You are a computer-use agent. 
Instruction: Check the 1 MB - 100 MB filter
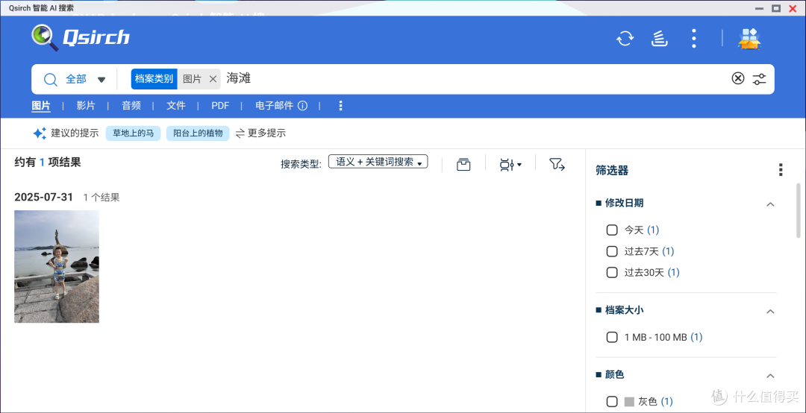[612, 337]
